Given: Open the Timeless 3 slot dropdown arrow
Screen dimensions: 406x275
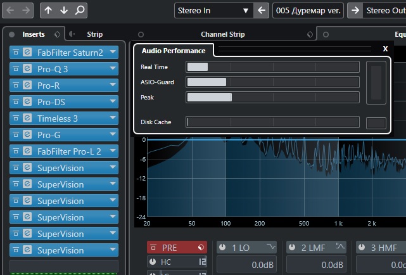Looking at the screenshot, I should 113,118.
